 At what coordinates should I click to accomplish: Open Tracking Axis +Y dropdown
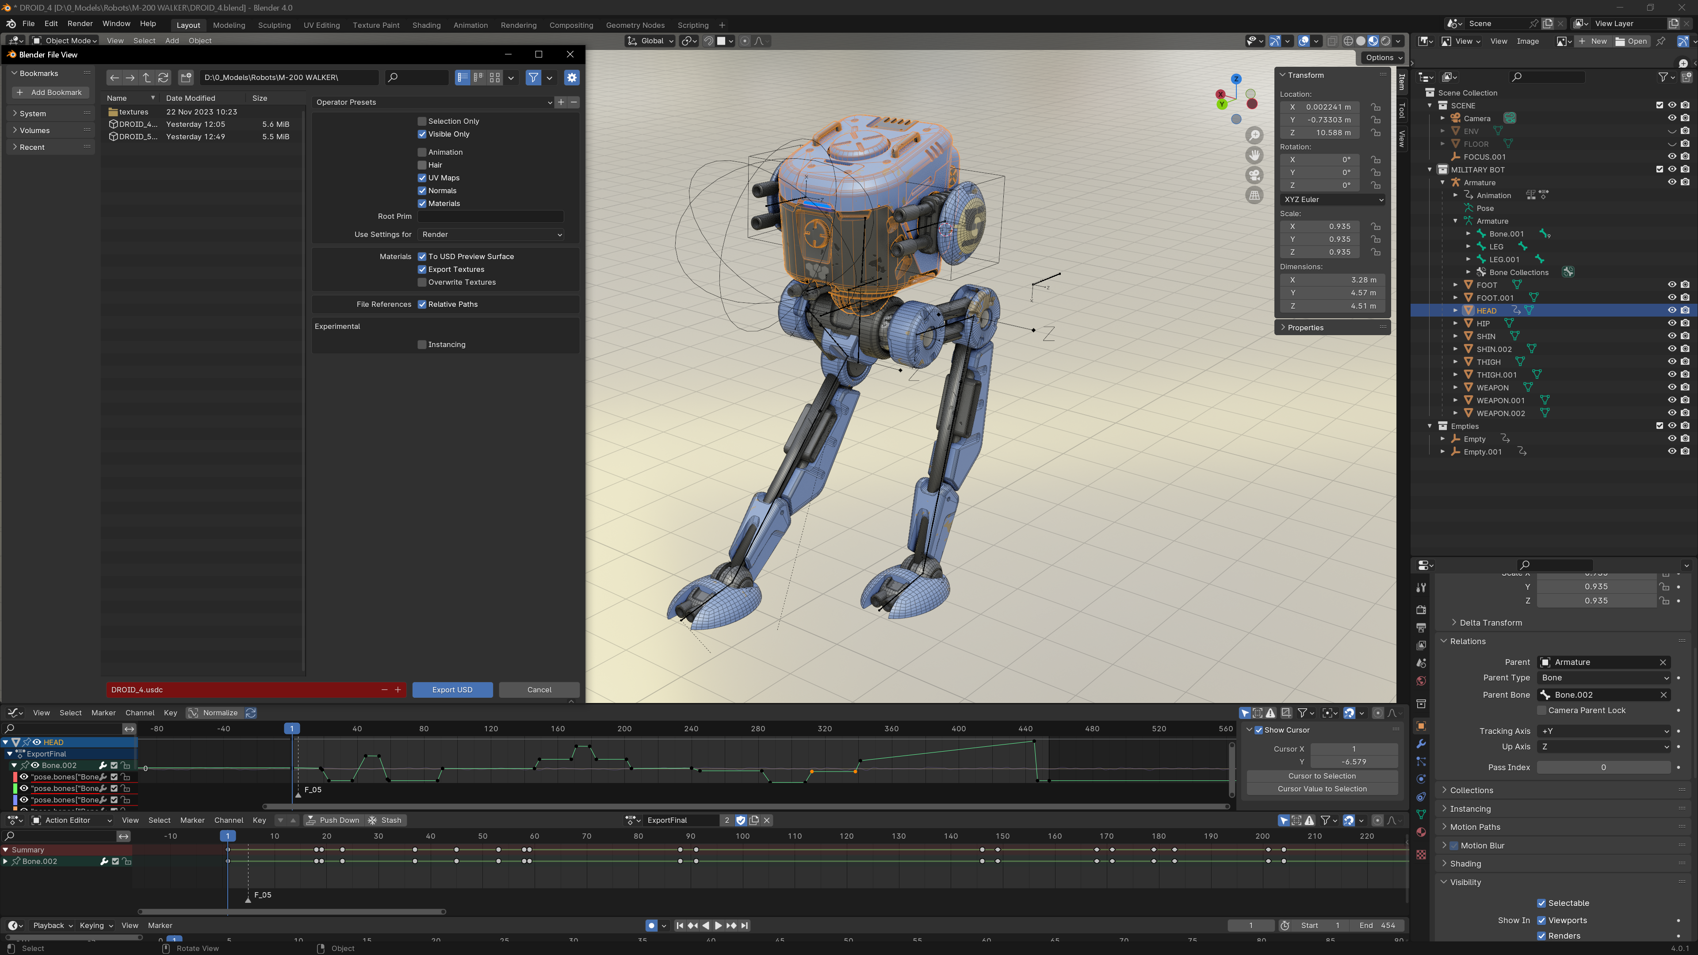click(x=1604, y=731)
